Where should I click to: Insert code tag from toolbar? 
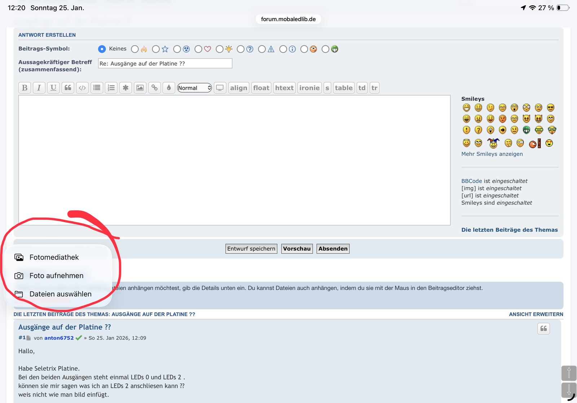[x=82, y=88]
